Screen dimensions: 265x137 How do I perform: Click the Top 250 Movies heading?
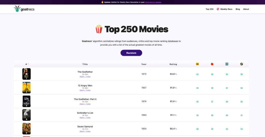[136, 29]
